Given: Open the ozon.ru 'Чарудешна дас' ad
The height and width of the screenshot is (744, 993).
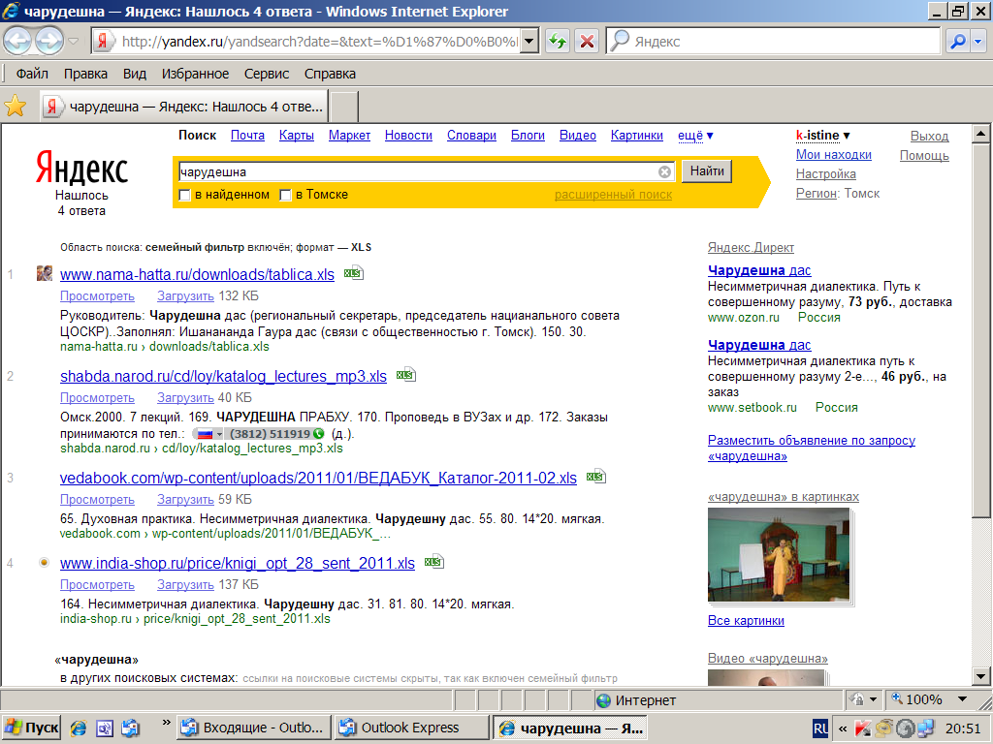Looking at the screenshot, I should [759, 271].
